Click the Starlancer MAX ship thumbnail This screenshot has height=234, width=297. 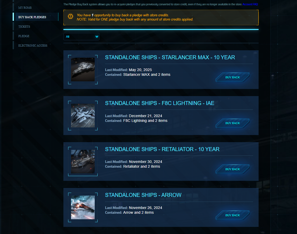[x=83, y=69]
